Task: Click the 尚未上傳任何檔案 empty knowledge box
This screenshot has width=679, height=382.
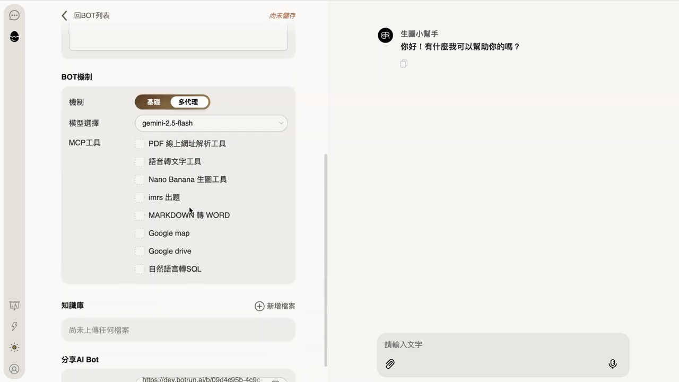Action: pyautogui.click(x=178, y=330)
